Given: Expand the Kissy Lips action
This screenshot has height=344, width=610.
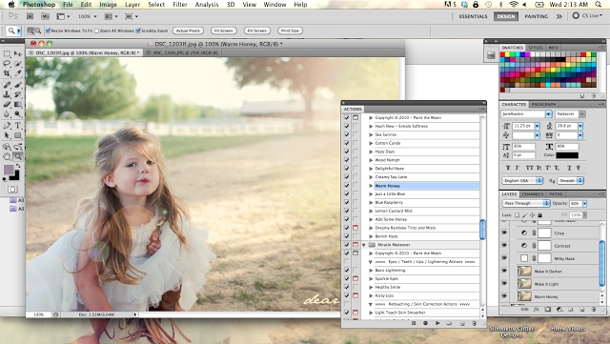Looking at the screenshot, I should [371, 295].
